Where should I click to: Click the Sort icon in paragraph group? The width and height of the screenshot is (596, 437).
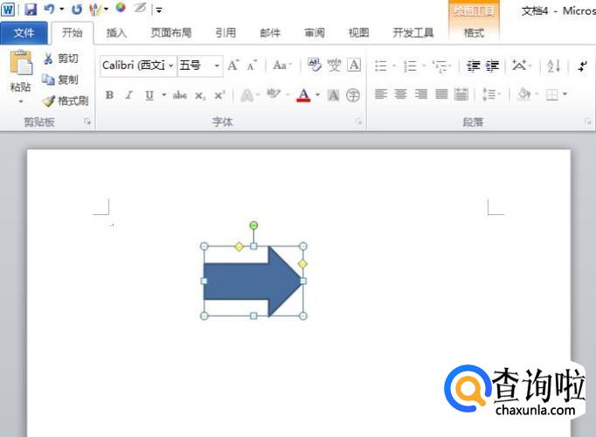point(553,66)
